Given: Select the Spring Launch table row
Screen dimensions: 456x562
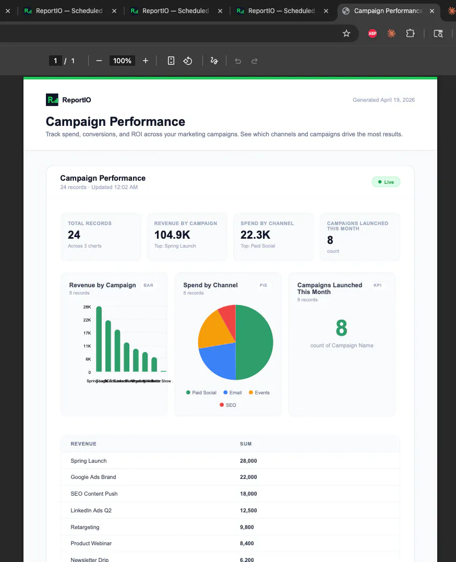Looking at the screenshot, I should [x=230, y=461].
